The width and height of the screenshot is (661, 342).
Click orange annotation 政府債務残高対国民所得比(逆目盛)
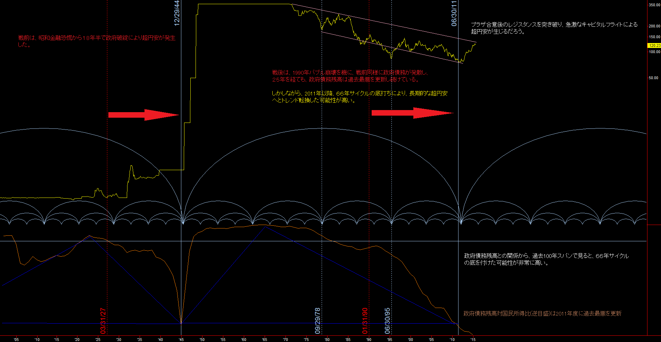543,314
